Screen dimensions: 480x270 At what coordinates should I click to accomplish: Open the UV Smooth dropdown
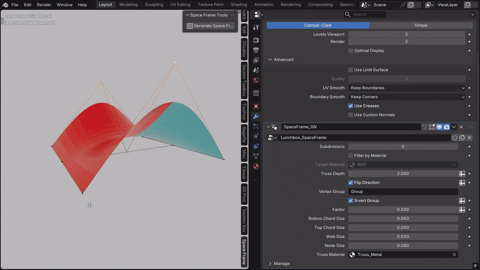407,88
